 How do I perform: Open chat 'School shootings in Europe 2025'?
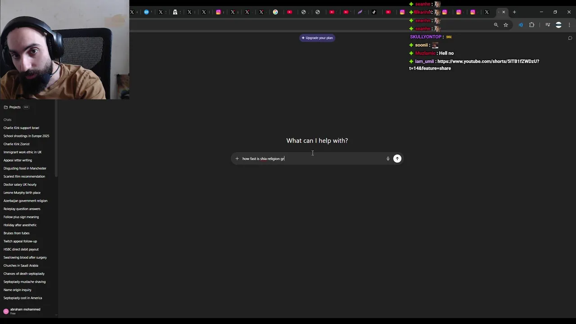(26, 136)
